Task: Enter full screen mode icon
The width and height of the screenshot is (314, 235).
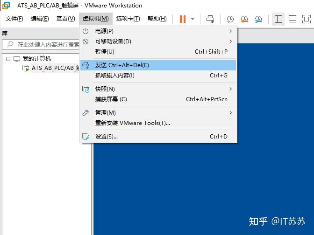Action: [307, 19]
